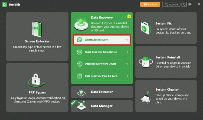Click the arrow beside WhatsApp Recovery

pyautogui.click(x=127, y=40)
